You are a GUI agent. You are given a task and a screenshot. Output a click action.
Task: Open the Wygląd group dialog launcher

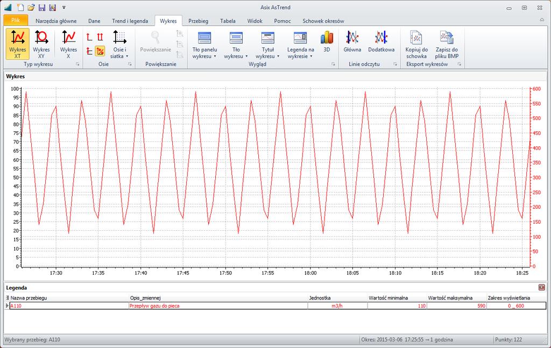click(x=333, y=64)
